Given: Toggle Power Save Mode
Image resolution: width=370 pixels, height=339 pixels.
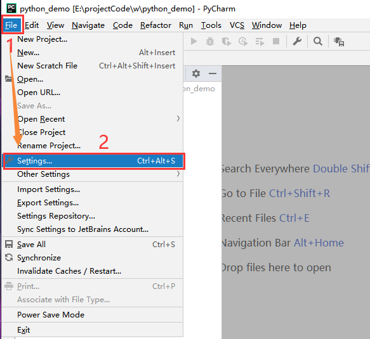Looking at the screenshot, I should coord(93,315).
